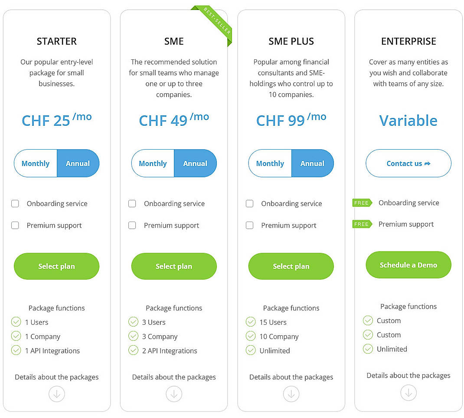464x418 pixels.
Task: Click the checkmark beside "Custom" in Enterprise
Action: click(368, 321)
